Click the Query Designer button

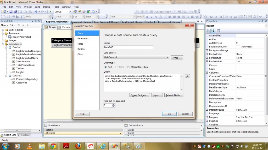coord(140,95)
